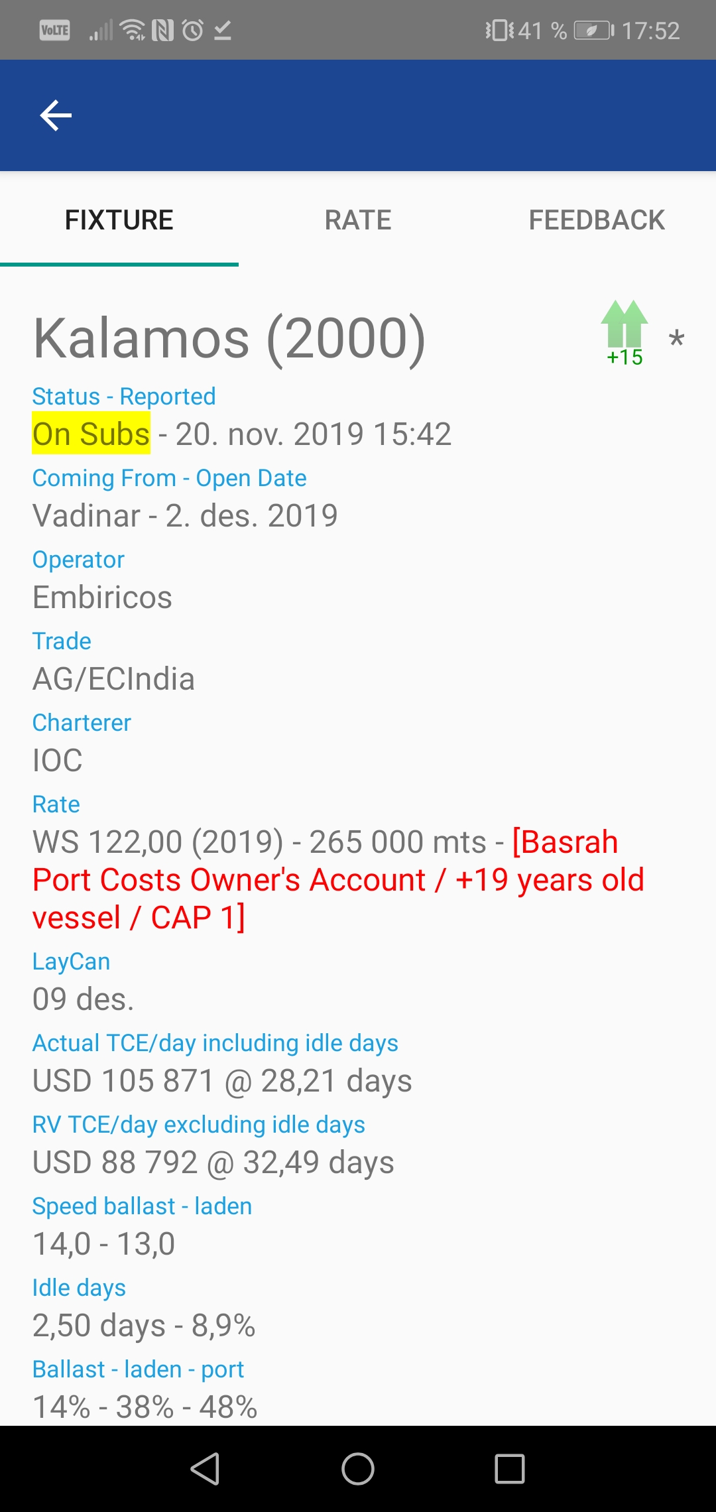Tap the yellow On Subs status highlight
The image size is (716, 1512).
[x=91, y=434]
